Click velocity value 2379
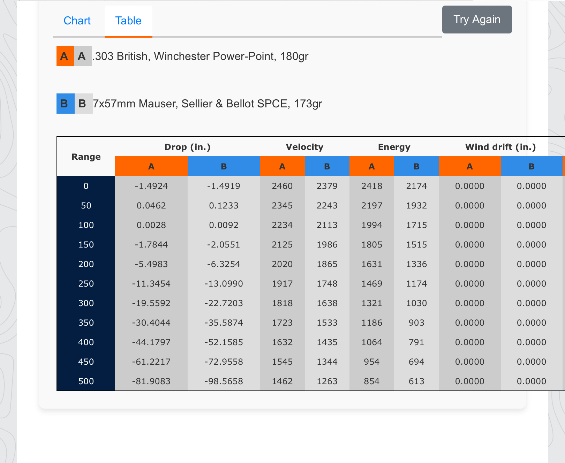565x463 pixels. (327, 186)
